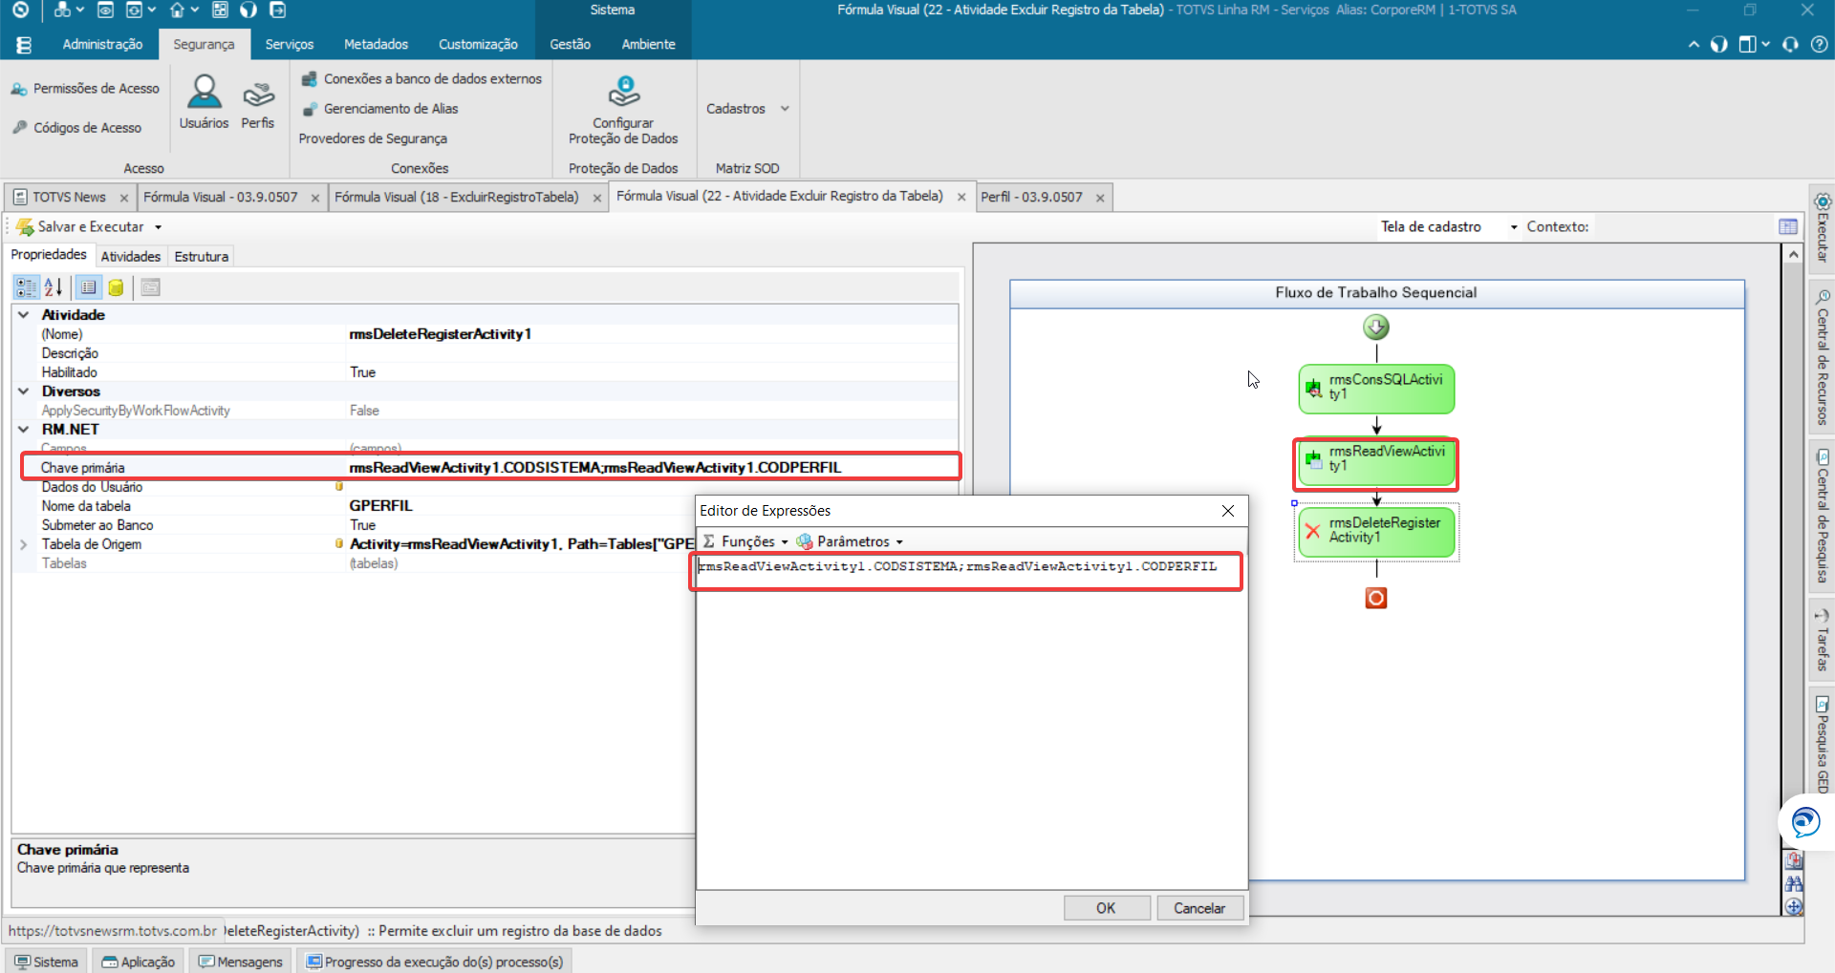Open the Aplicação status bar tab
The height and width of the screenshot is (973, 1835).
[x=140, y=962]
